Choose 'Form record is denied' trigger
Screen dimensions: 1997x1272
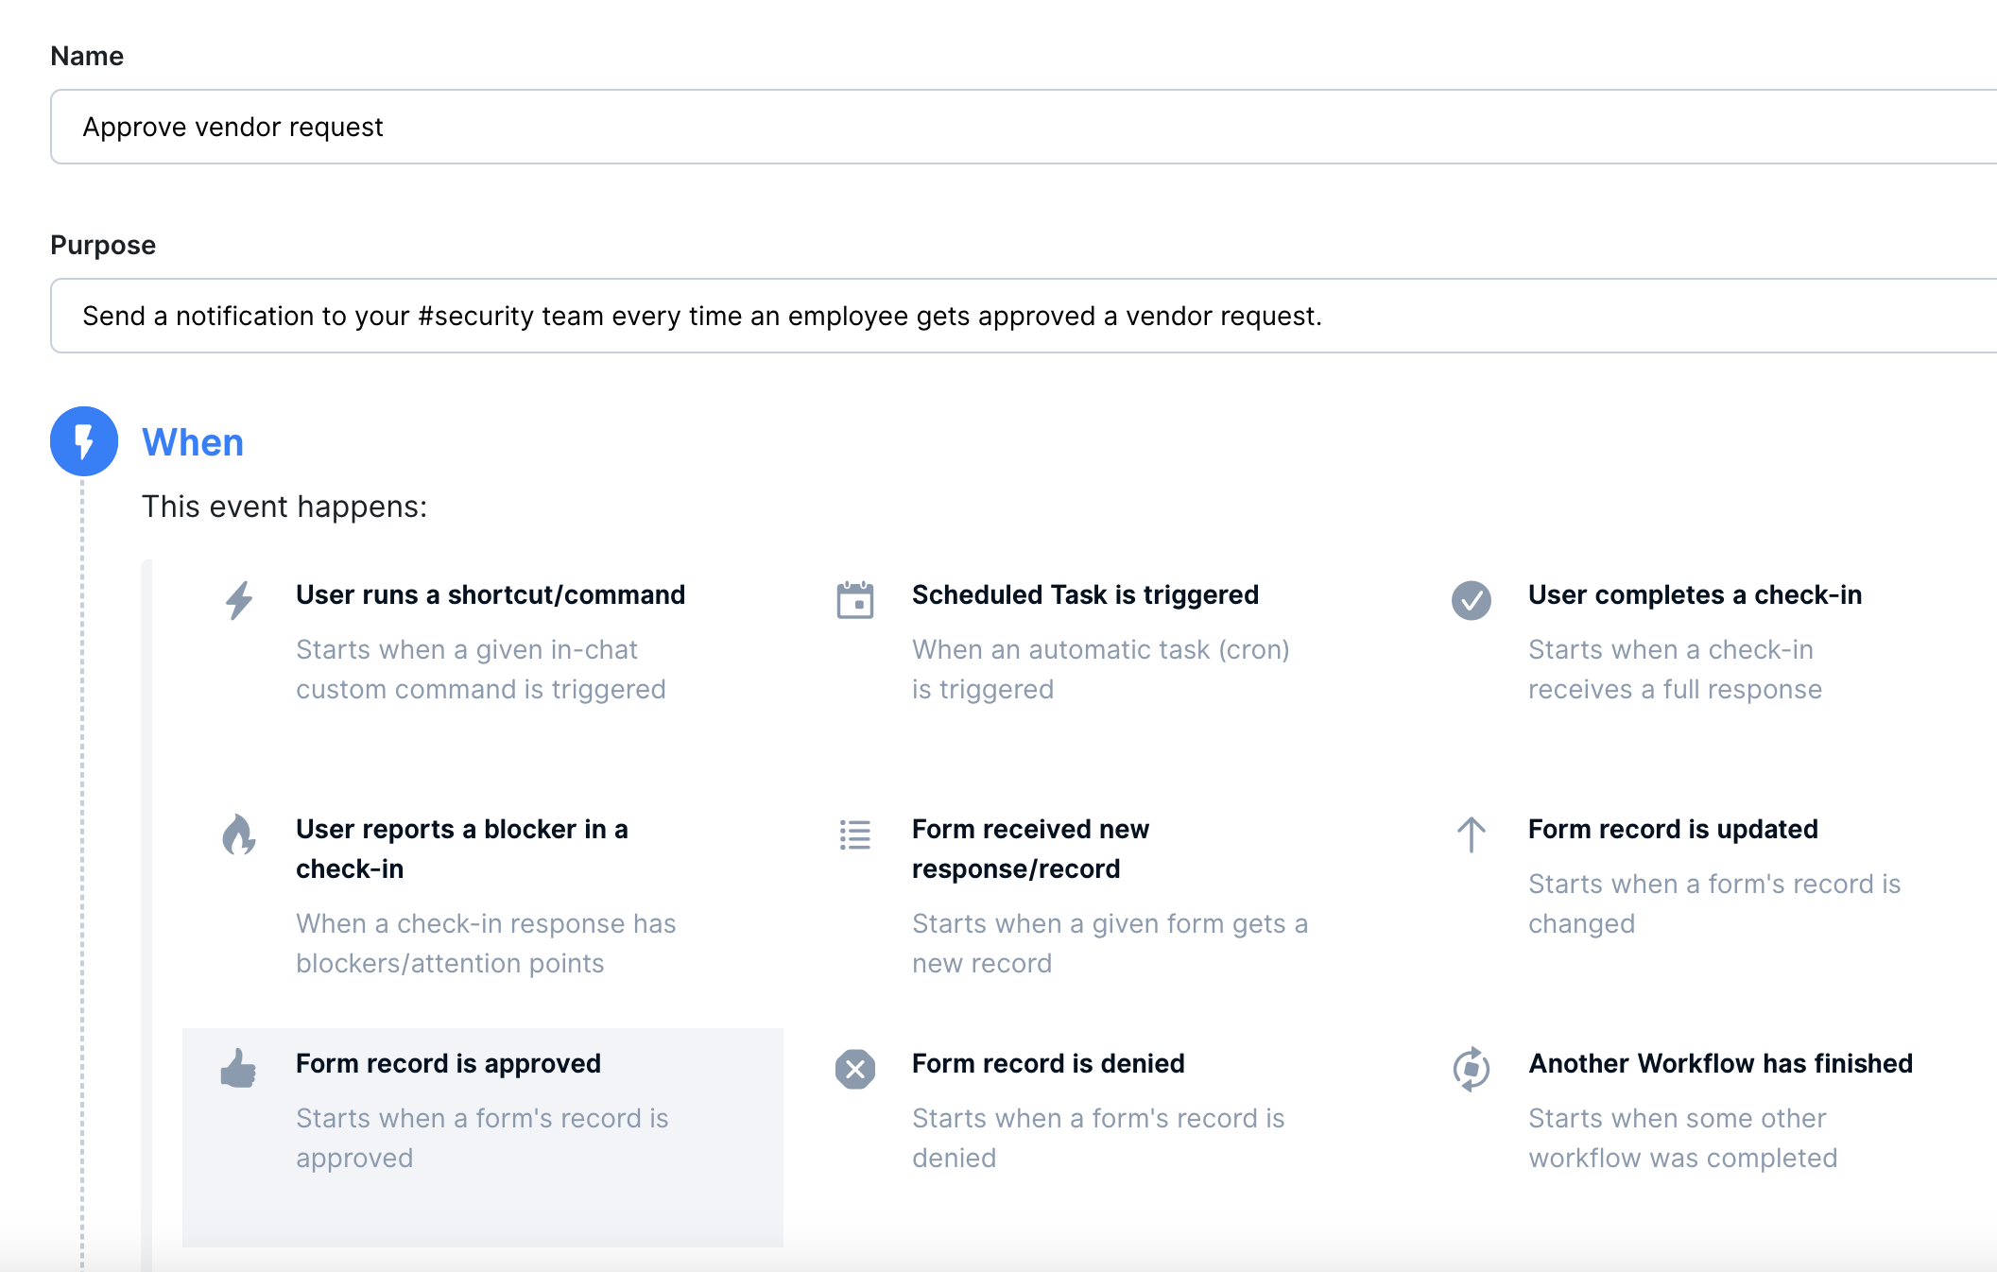click(x=1048, y=1063)
